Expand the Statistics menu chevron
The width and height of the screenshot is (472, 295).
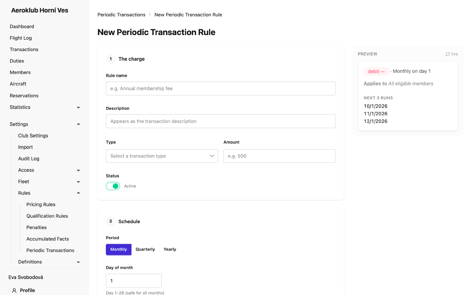[x=79, y=107]
